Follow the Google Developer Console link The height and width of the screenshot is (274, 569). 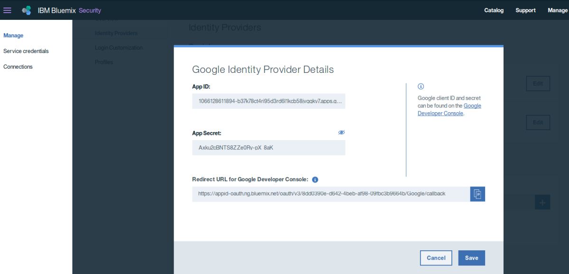click(449, 110)
